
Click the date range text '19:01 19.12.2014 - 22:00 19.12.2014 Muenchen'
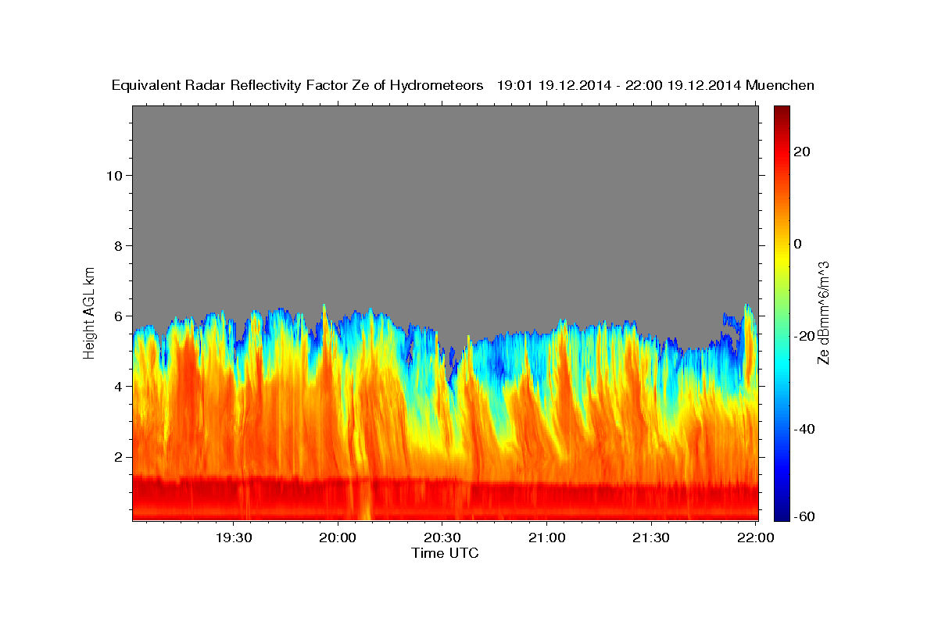[656, 86]
